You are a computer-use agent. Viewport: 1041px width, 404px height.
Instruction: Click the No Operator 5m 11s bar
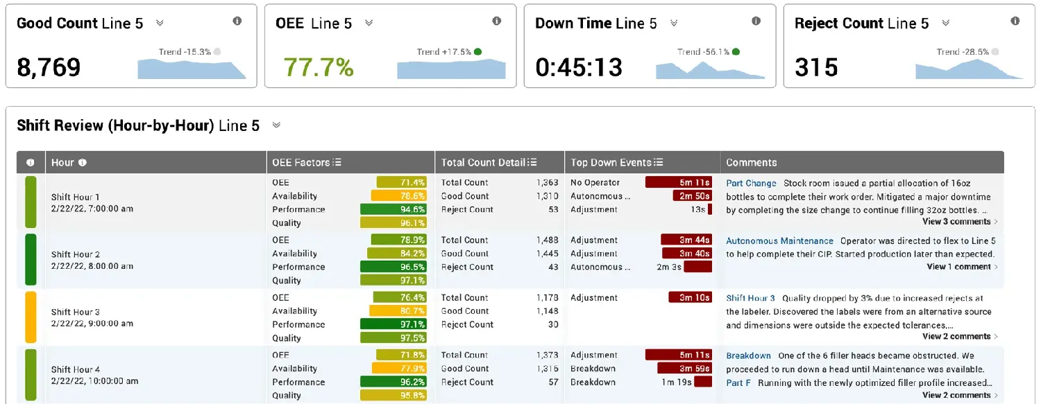coord(679,182)
